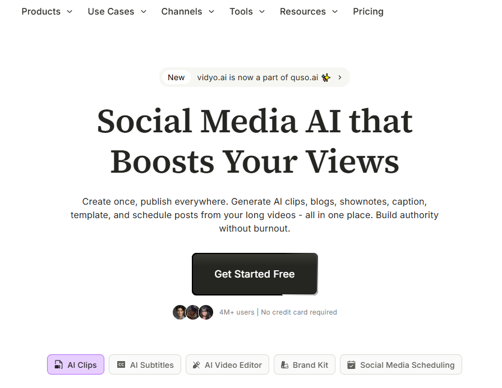Screen dimensions: 502x388
Task: Click the "No credit card required" text
Action: 299,312
